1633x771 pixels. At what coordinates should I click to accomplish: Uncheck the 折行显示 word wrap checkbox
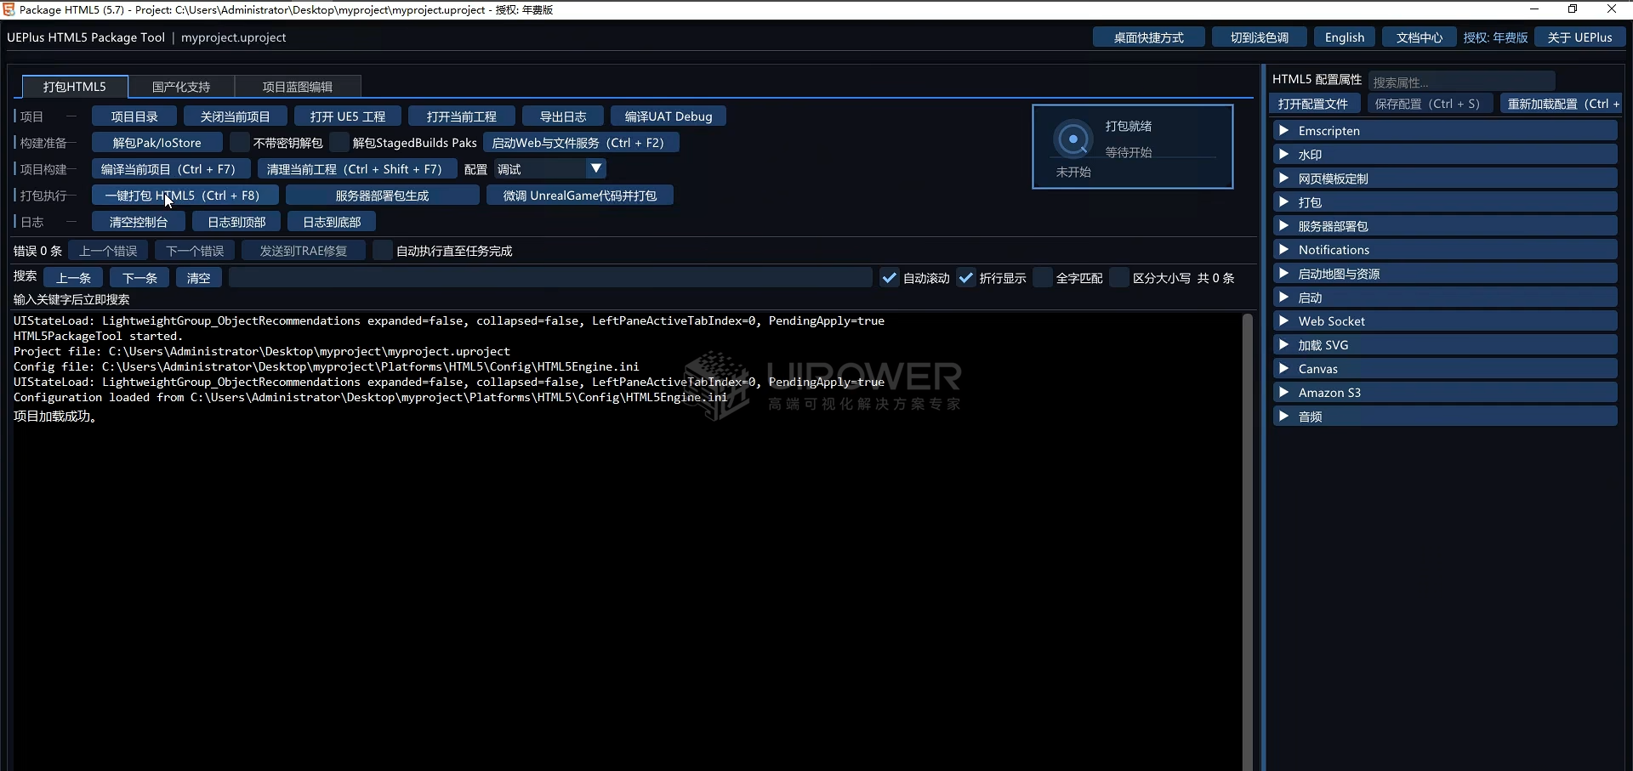point(965,278)
